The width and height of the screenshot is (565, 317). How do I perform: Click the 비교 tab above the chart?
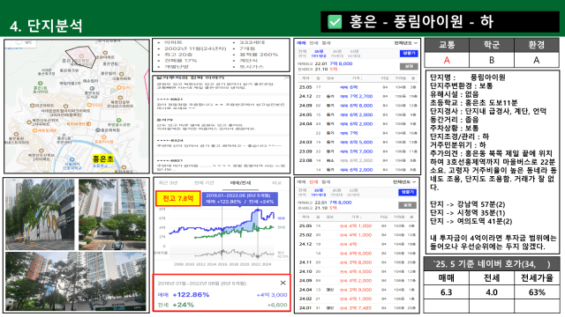[276, 183]
